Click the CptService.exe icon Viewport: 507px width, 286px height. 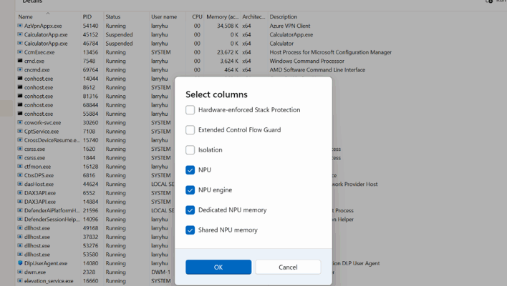point(20,131)
